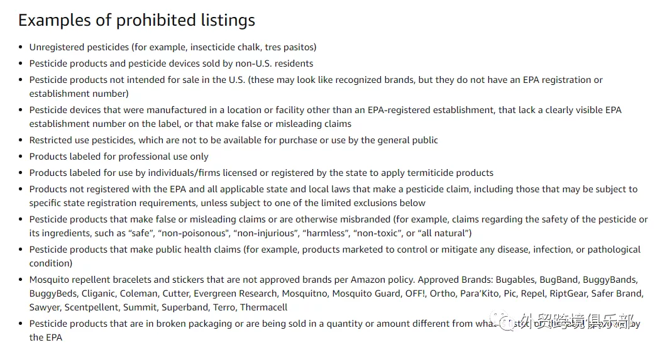Click the WeChat logo icon in watermark
Viewport: 655px width, 350px height.
point(504,320)
